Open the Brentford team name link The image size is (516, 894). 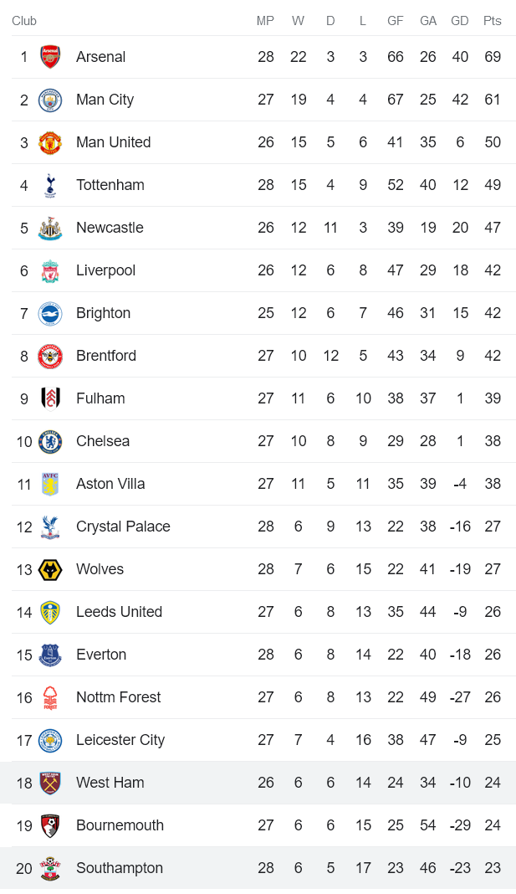105,356
